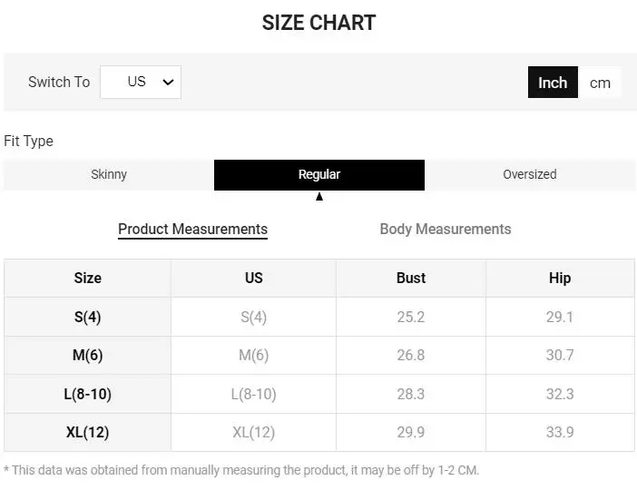Switch units to cm
The image size is (637, 490).
coord(600,83)
